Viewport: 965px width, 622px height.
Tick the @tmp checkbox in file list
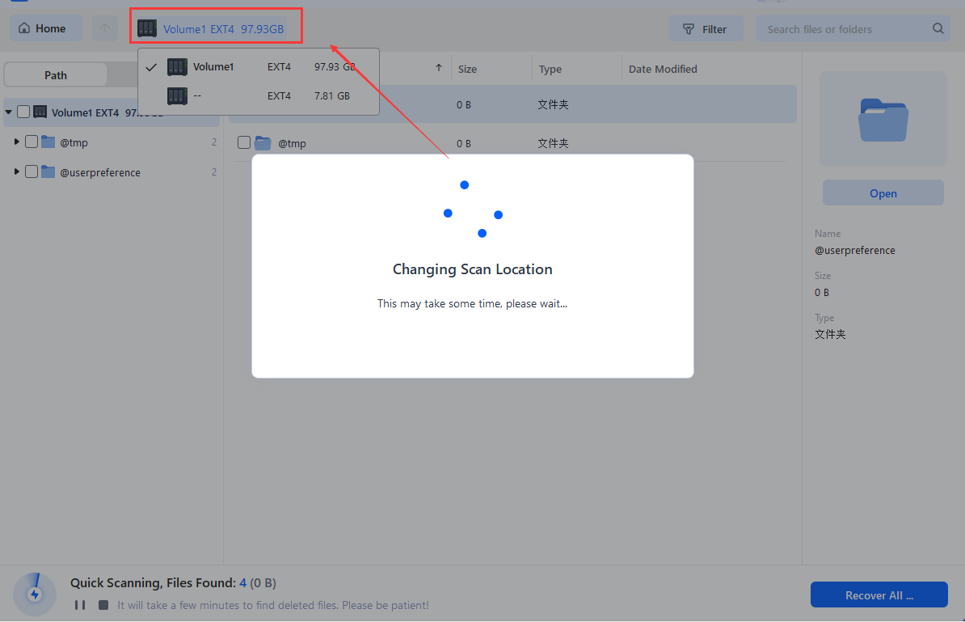click(244, 142)
